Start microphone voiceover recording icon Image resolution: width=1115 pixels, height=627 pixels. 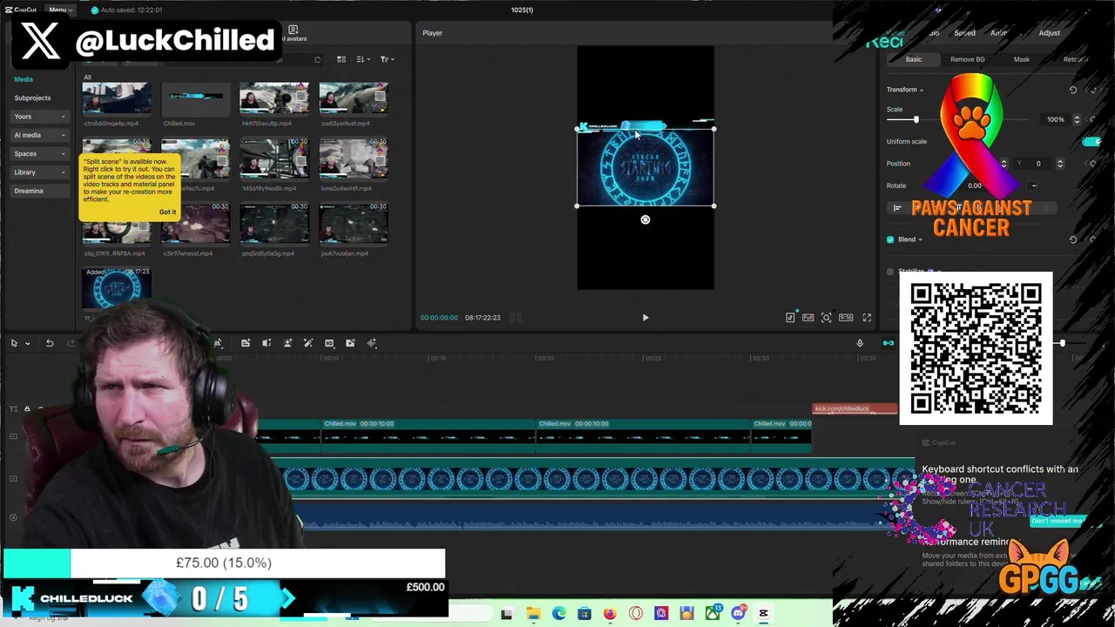point(860,343)
